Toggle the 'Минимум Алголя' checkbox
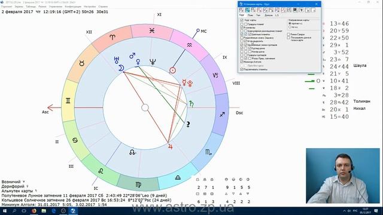This screenshot has height=215, width=383. click(242, 62)
